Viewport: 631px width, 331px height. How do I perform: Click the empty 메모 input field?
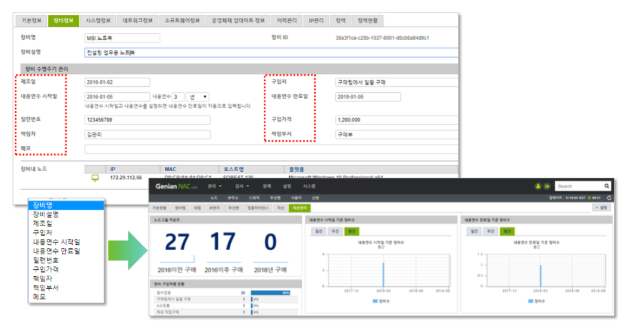tap(271, 149)
